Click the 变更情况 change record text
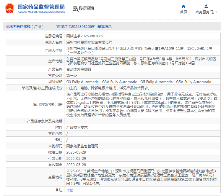 [142, 177]
